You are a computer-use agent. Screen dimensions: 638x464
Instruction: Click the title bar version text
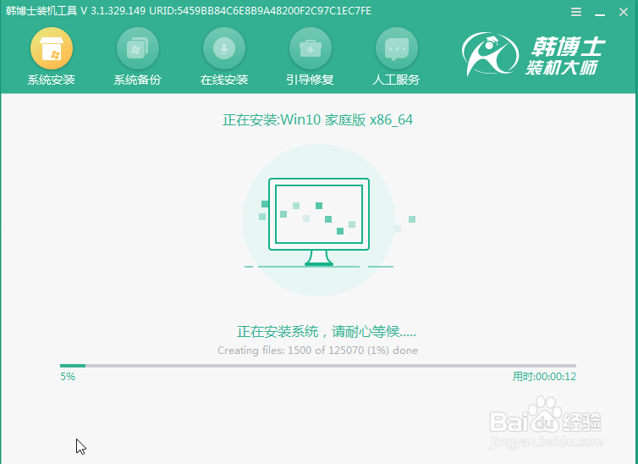point(189,10)
